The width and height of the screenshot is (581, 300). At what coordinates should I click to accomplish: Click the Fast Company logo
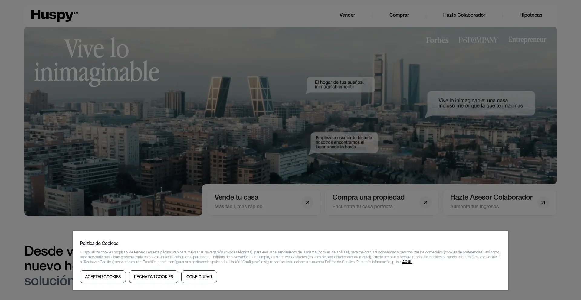coord(478,40)
